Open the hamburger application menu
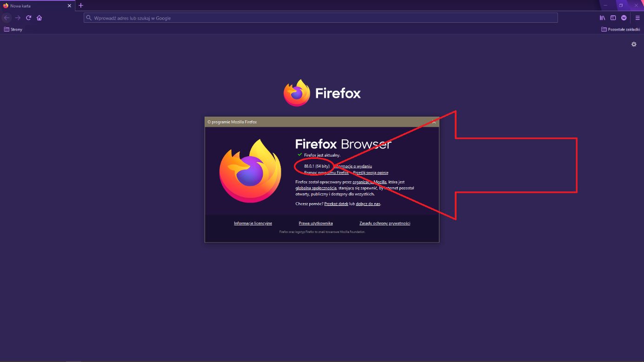This screenshot has width=644, height=362. tap(637, 18)
